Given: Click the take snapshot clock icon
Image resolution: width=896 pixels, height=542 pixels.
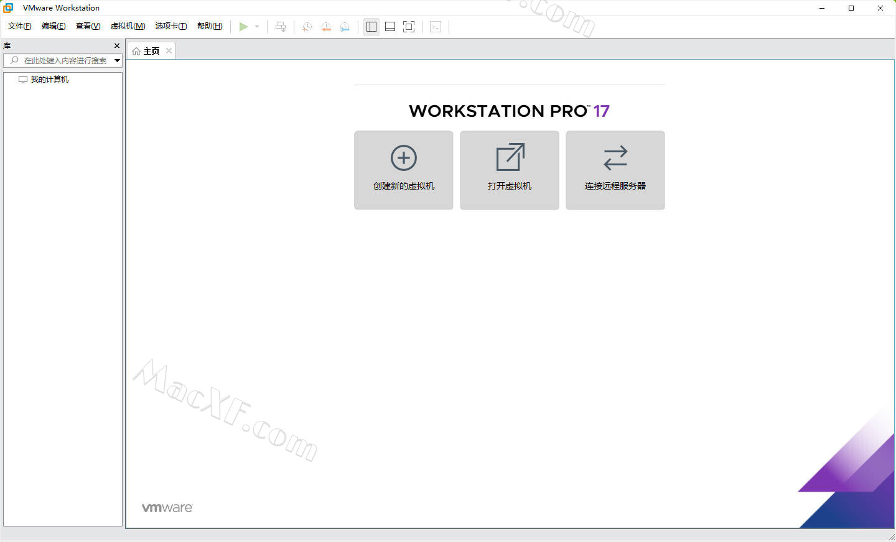Looking at the screenshot, I should (307, 27).
